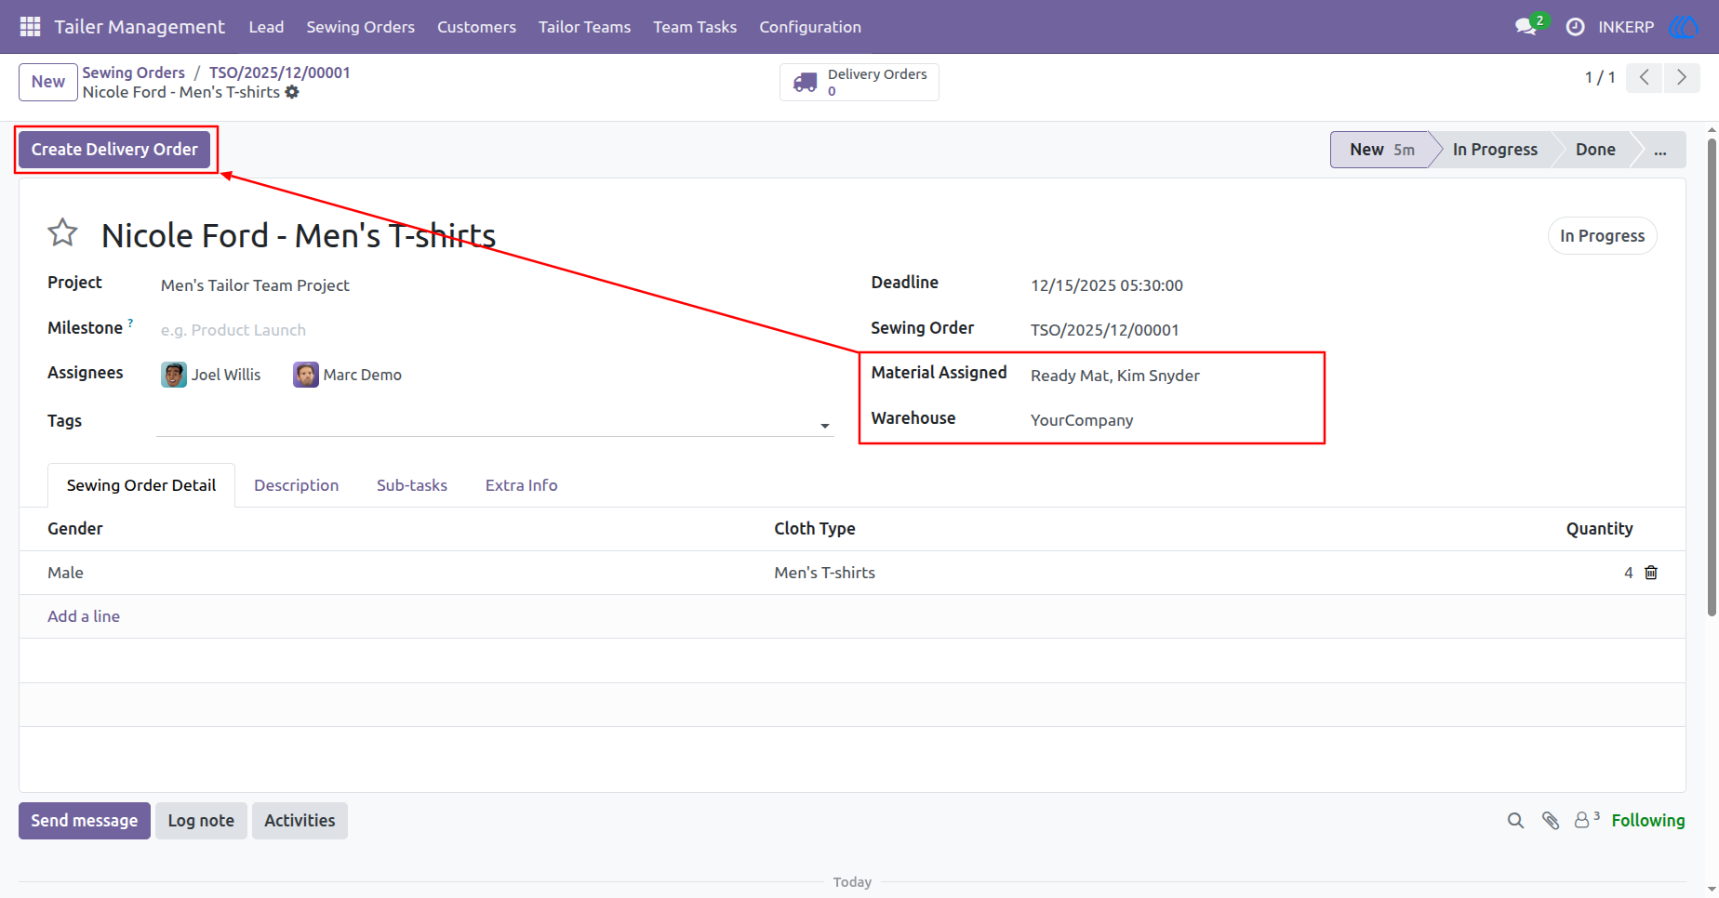Mark task as favorite with star
Viewport: 1719px width, 898px height.
pos(62,232)
